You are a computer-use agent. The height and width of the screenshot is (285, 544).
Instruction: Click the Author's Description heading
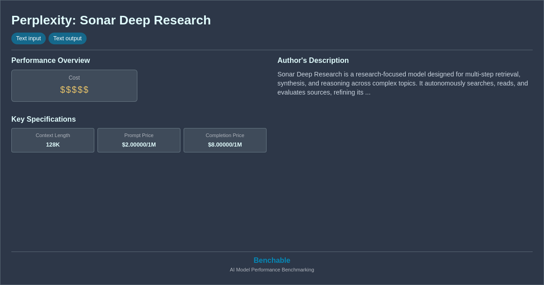point(313,61)
